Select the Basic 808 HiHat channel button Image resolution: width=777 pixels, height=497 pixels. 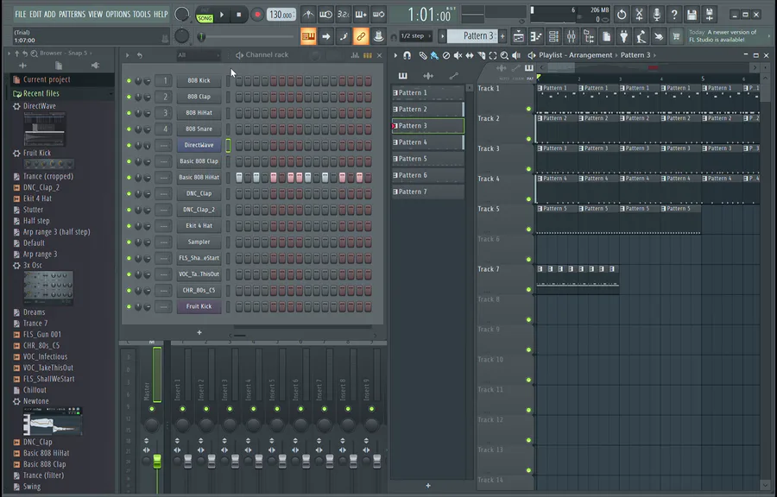click(199, 177)
